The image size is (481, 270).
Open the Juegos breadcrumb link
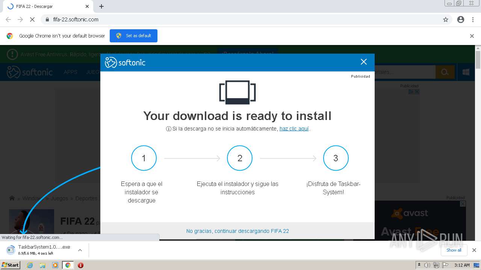click(59, 198)
